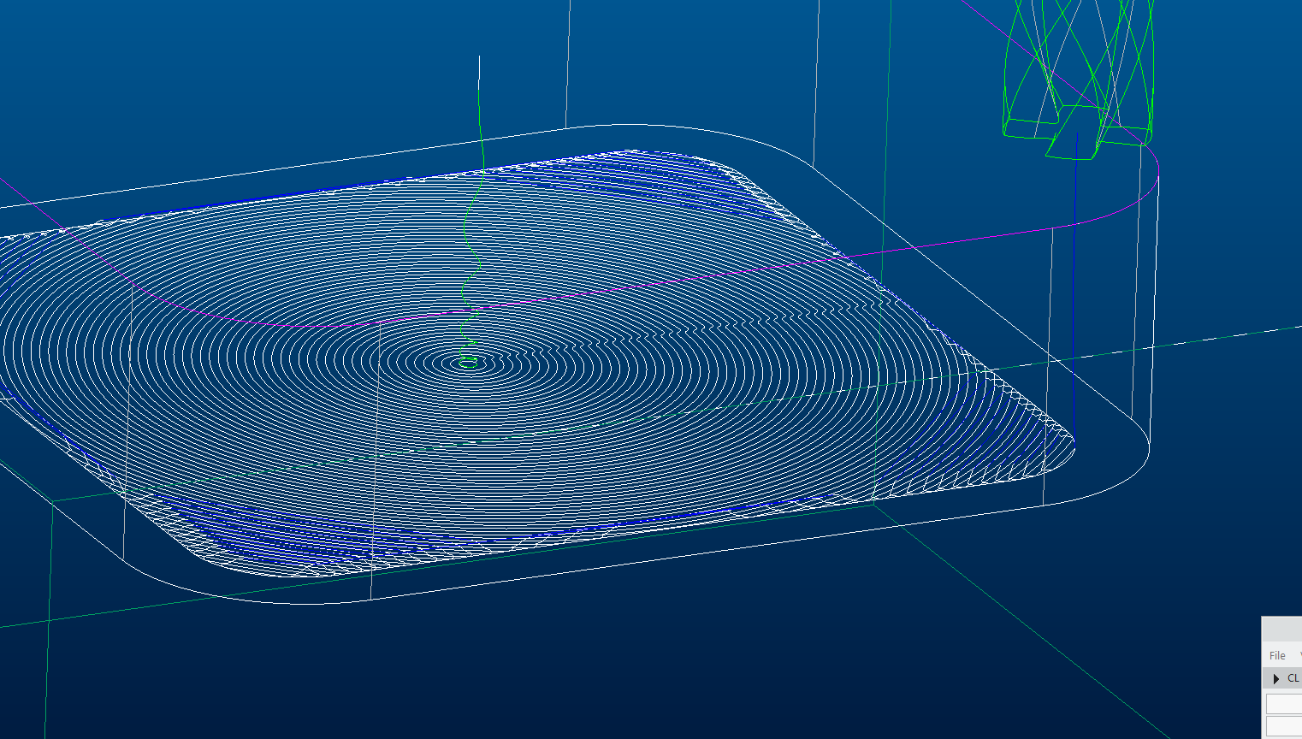Click the play triangle next to CL

coord(1276,677)
